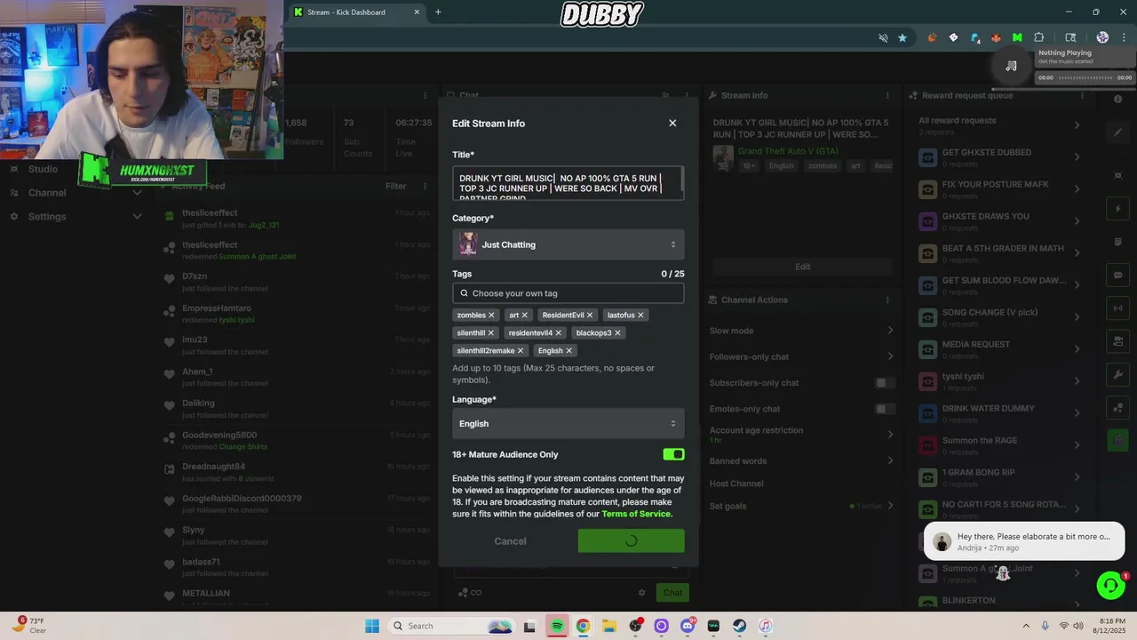The height and width of the screenshot is (640, 1137).
Task: Open GET GHXSTE DUBBED reward requests
Action: click(x=1000, y=157)
